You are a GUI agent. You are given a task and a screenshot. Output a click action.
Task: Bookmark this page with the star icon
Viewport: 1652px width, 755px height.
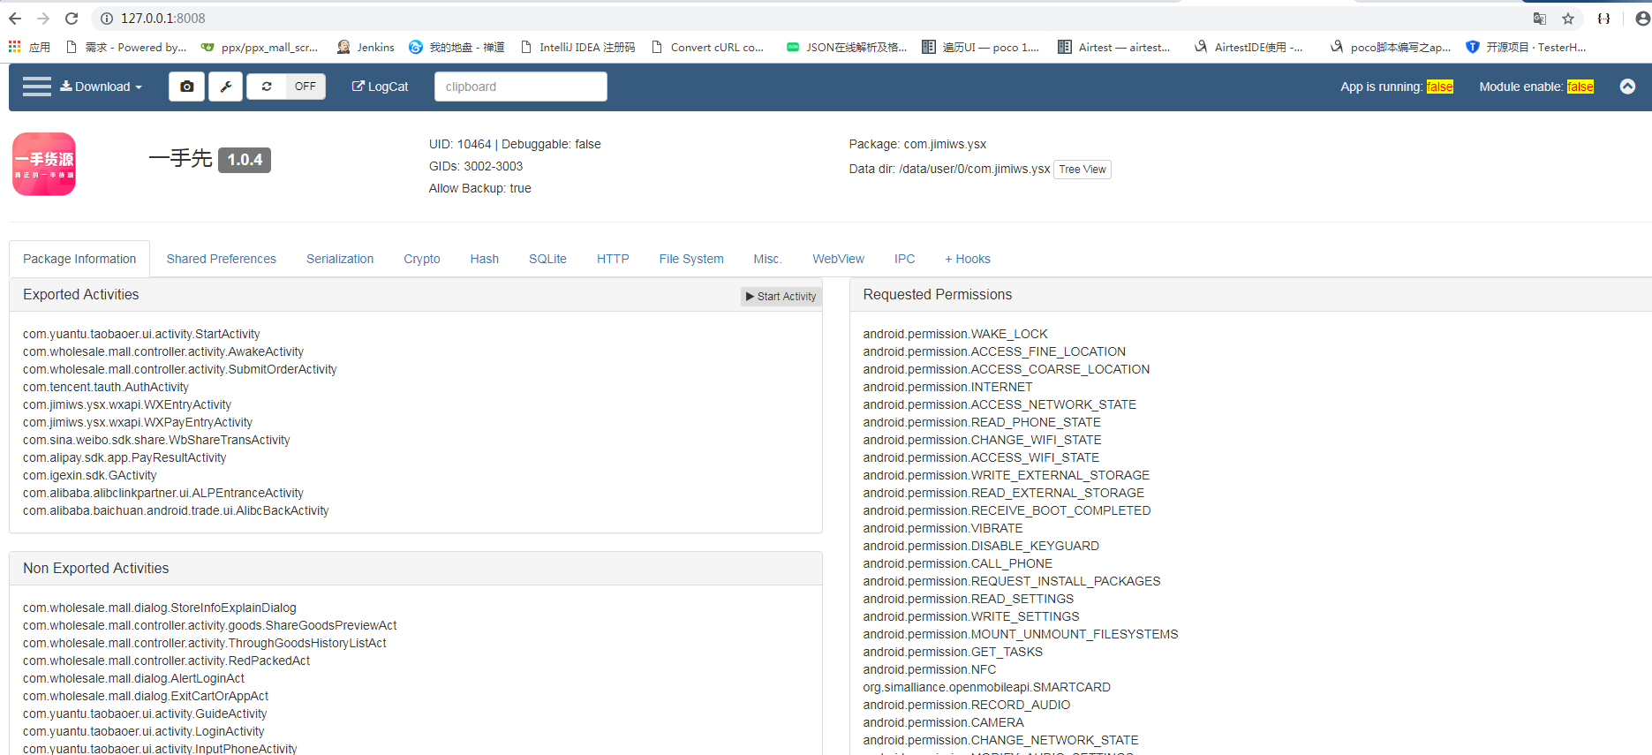[x=1568, y=19]
